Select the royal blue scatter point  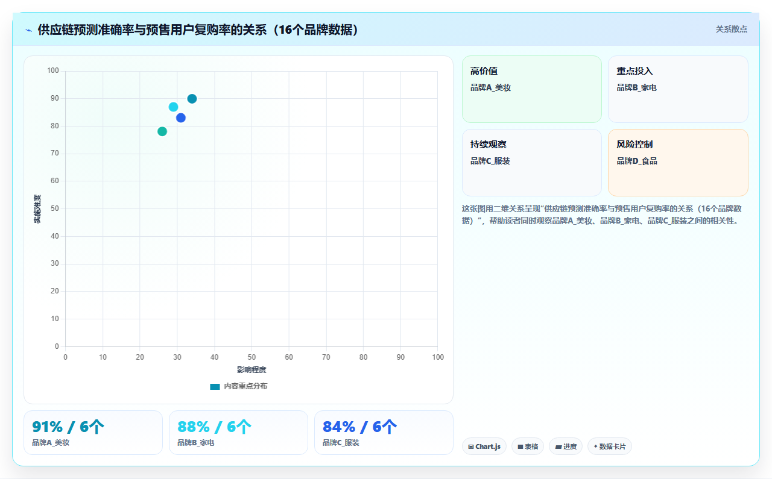point(181,118)
